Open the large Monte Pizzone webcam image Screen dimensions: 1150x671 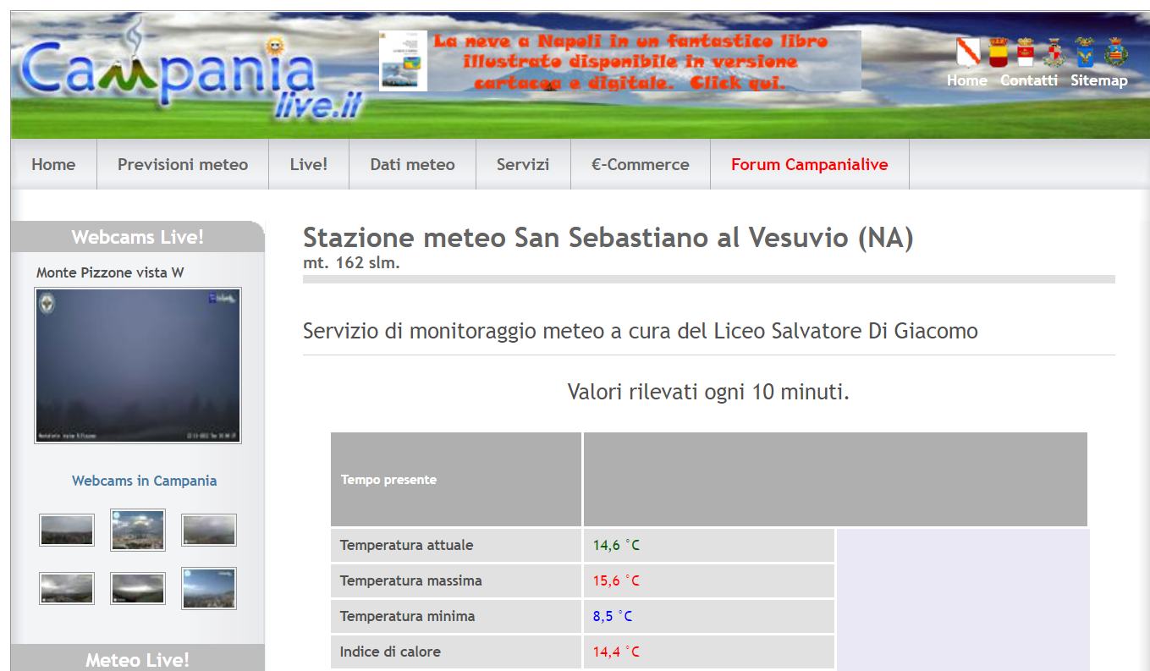(138, 365)
